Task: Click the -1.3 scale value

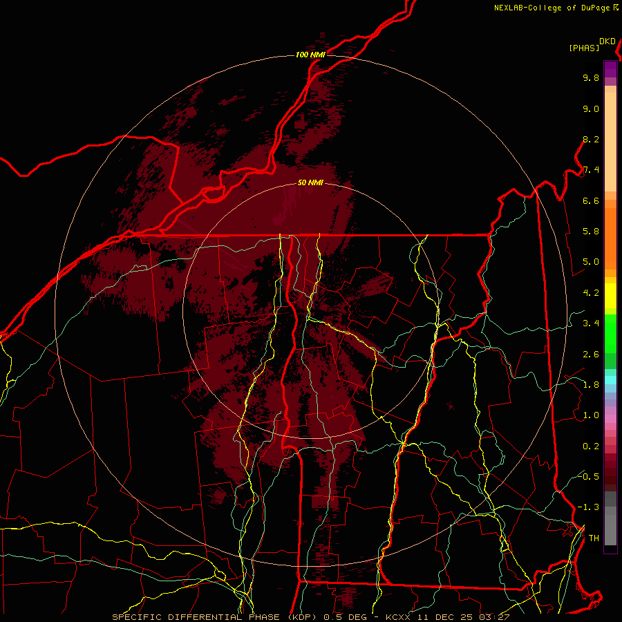Action: tap(588, 507)
